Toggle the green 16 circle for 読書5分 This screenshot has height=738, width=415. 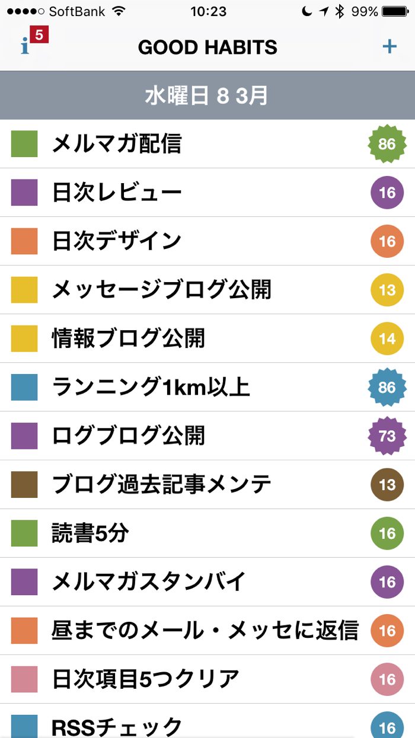pyautogui.click(x=387, y=533)
